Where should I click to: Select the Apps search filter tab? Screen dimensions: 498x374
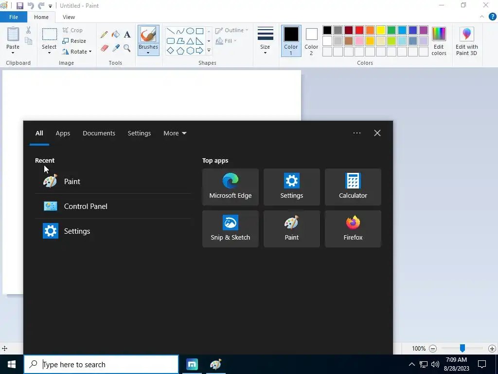point(63,133)
